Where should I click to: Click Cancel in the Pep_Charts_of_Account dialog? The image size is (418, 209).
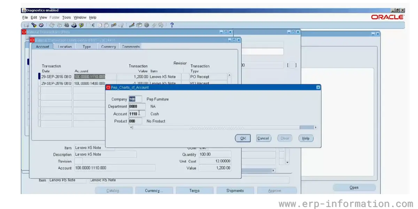click(x=263, y=138)
